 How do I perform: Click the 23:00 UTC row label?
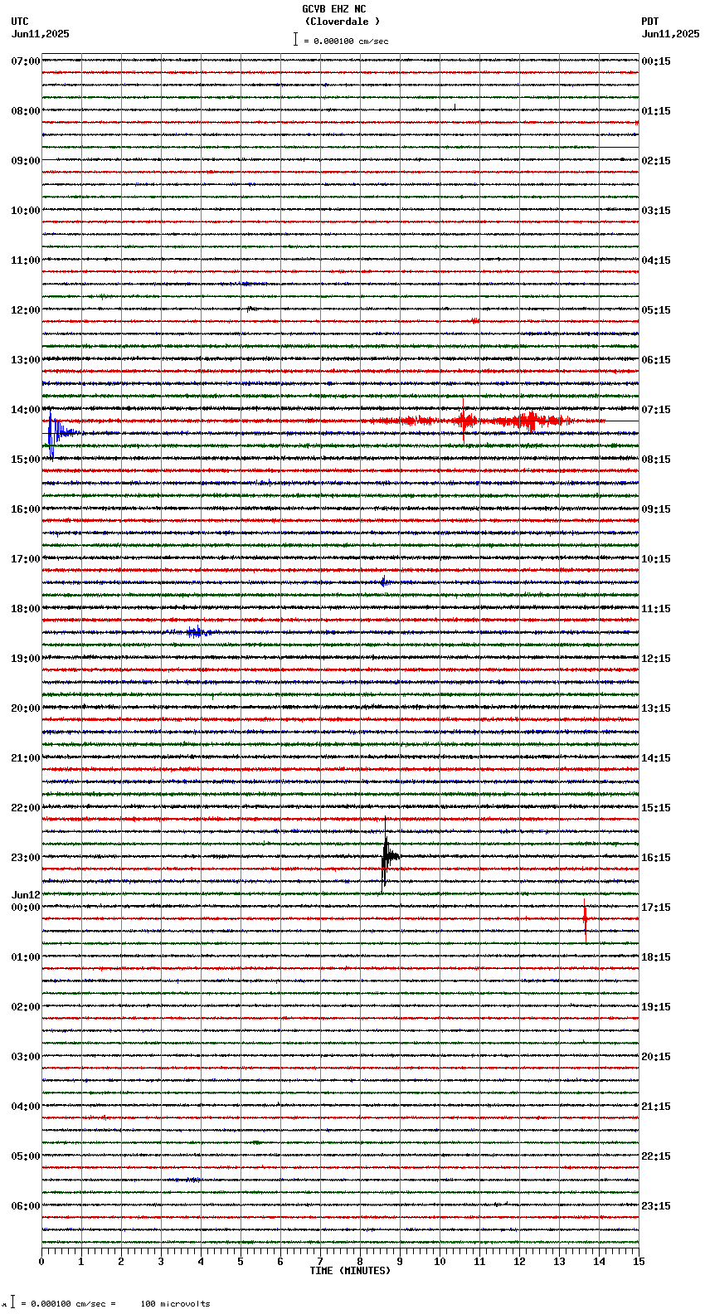26,858
